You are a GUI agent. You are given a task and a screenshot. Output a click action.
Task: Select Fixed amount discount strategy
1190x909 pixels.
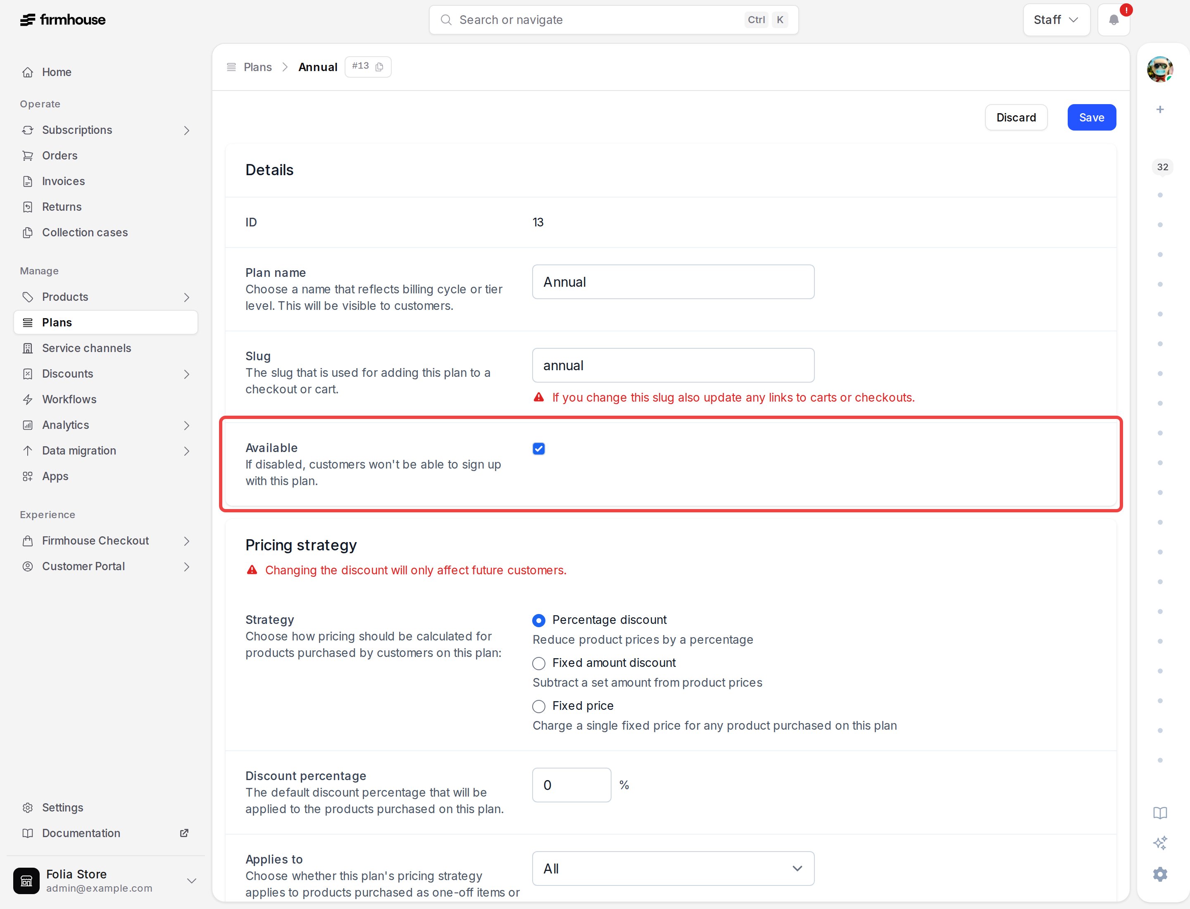click(538, 663)
